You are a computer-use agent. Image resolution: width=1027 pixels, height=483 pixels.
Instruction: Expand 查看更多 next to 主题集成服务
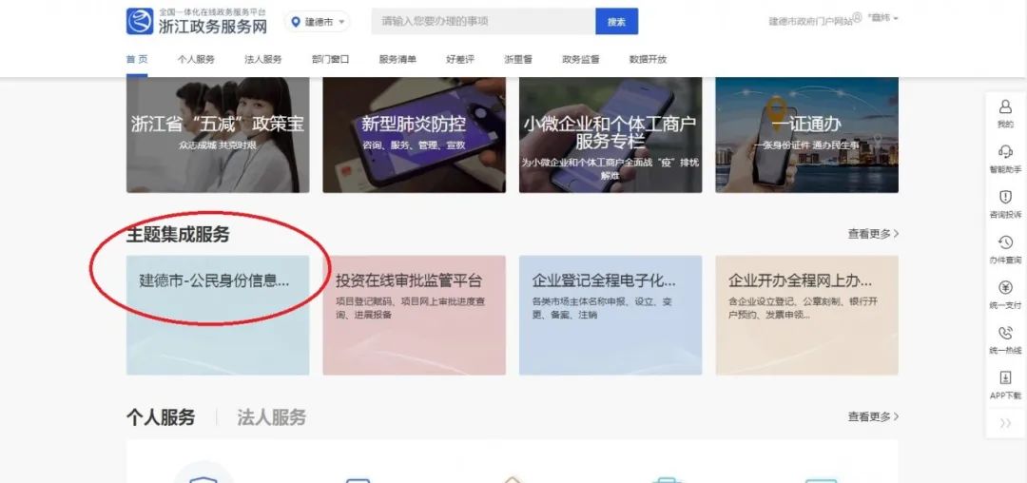873,234
